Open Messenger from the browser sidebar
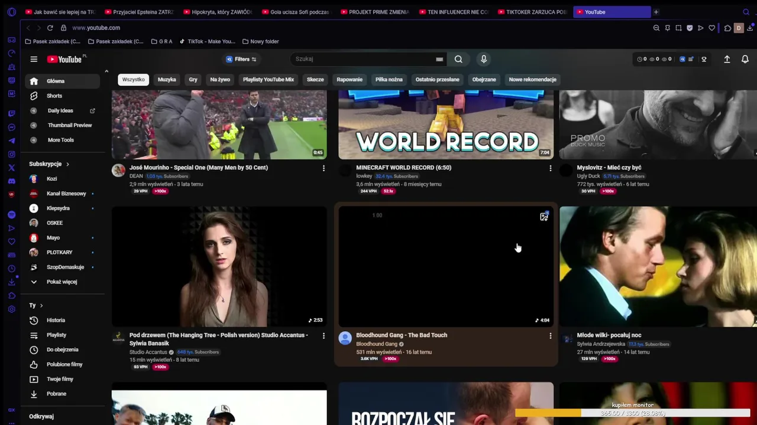 (x=11, y=127)
